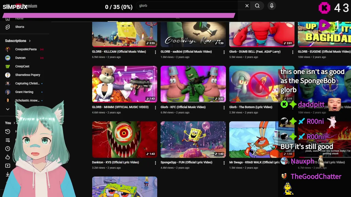Viewport: 351px width, 197px height.
Task: Open Grant Harting channel
Action: click(25, 92)
